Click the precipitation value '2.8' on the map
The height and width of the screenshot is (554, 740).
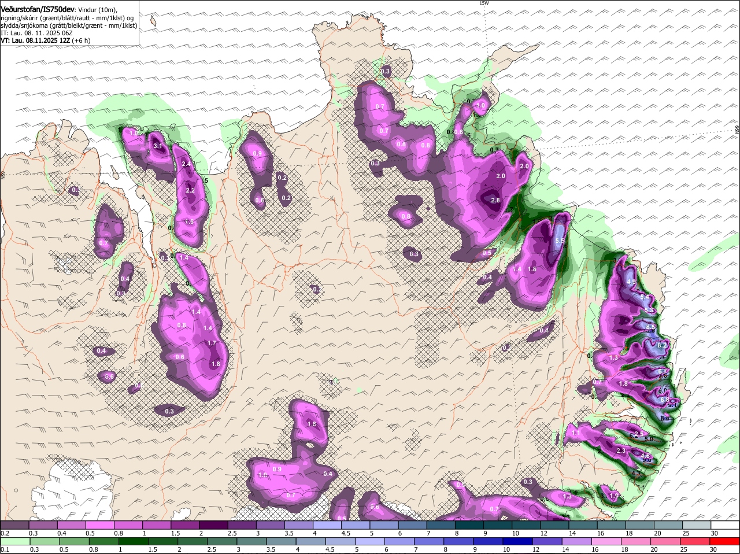495,200
